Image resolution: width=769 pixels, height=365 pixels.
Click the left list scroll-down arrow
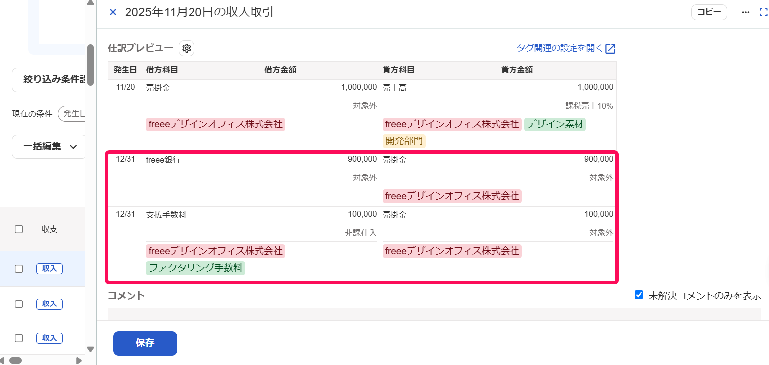pos(90,349)
